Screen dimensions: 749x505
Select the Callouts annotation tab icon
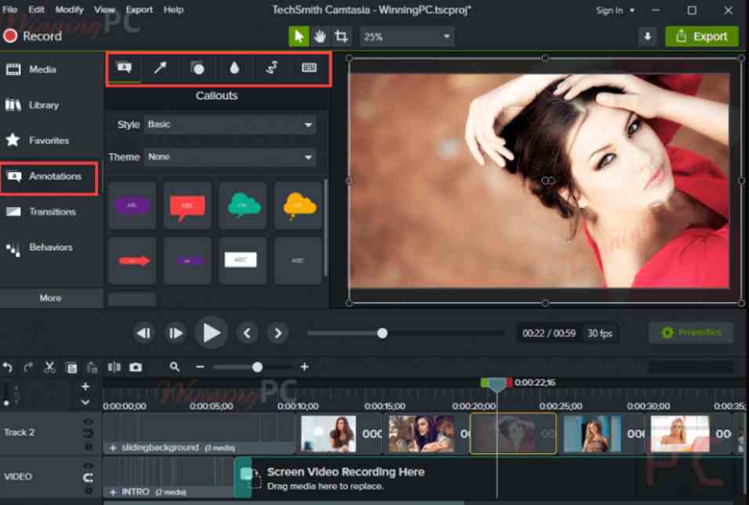pyautogui.click(x=124, y=68)
